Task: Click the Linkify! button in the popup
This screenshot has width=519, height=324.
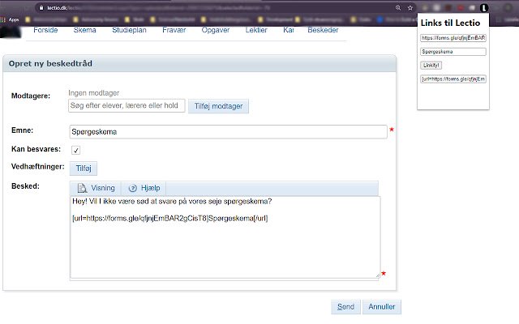Action: (431, 65)
